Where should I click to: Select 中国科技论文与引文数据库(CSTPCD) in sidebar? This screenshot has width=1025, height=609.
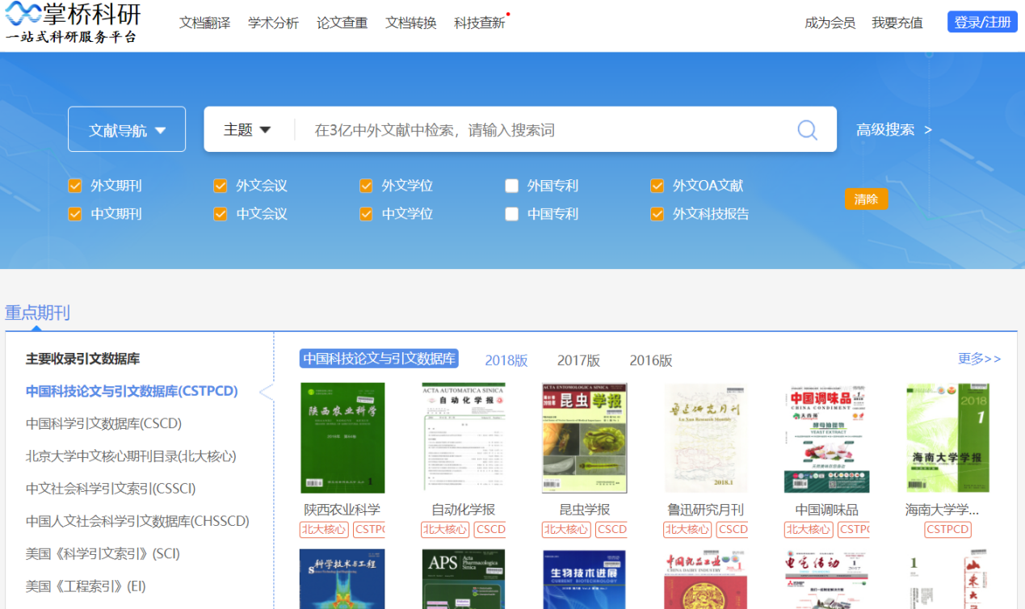point(132,391)
